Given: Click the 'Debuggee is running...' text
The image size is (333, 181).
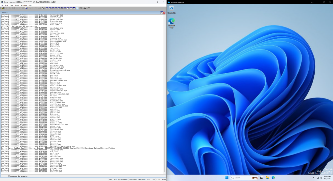Looking at the screenshot, I should tap(20, 176).
